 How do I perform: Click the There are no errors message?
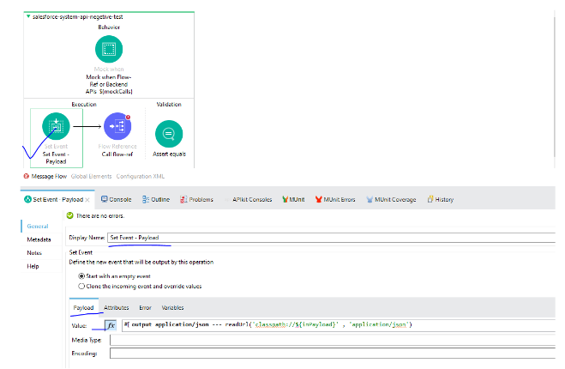pyautogui.click(x=100, y=215)
